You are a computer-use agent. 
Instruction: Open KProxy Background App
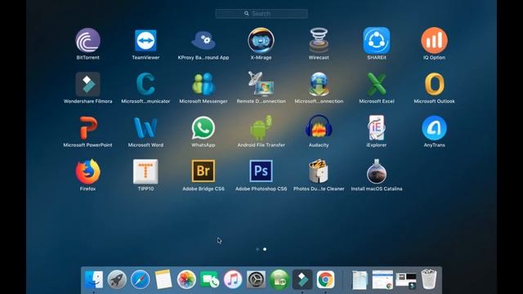[203, 40]
